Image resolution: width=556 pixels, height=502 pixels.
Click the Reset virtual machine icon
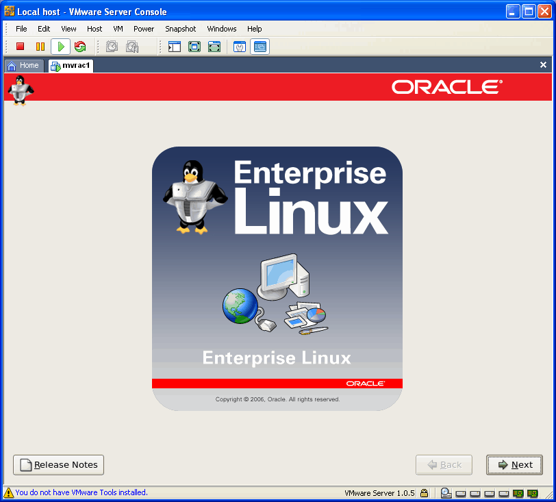tap(80, 47)
